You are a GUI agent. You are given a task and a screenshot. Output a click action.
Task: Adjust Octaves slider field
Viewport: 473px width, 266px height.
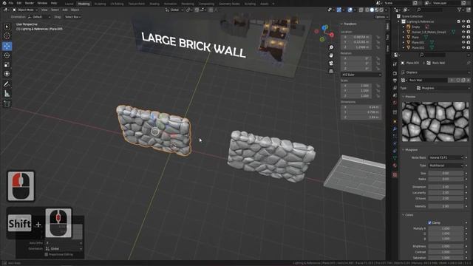pyautogui.click(x=446, y=199)
